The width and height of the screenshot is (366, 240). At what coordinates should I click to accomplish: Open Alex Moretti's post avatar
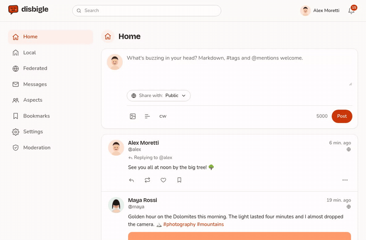tap(116, 147)
